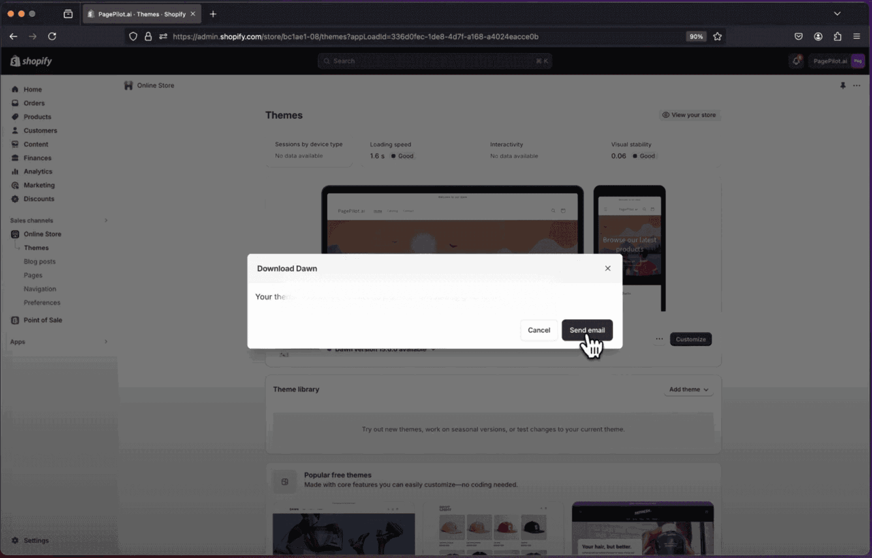This screenshot has width=872, height=558.
Task: Click the Search field in the top bar
Action: [x=434, y=61]
